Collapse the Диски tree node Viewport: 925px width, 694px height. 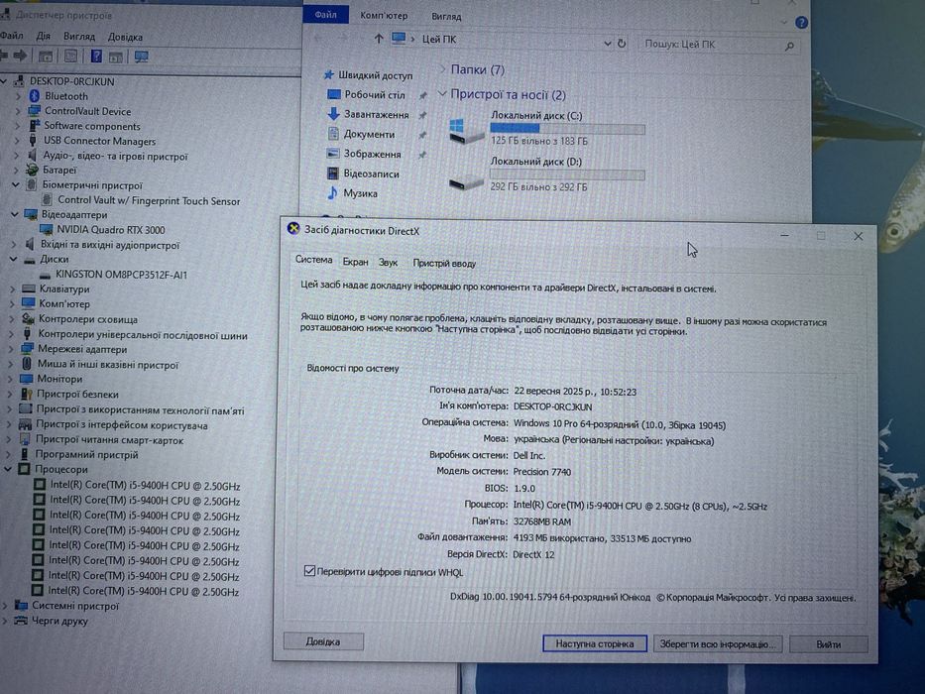(x=14, y=259)
